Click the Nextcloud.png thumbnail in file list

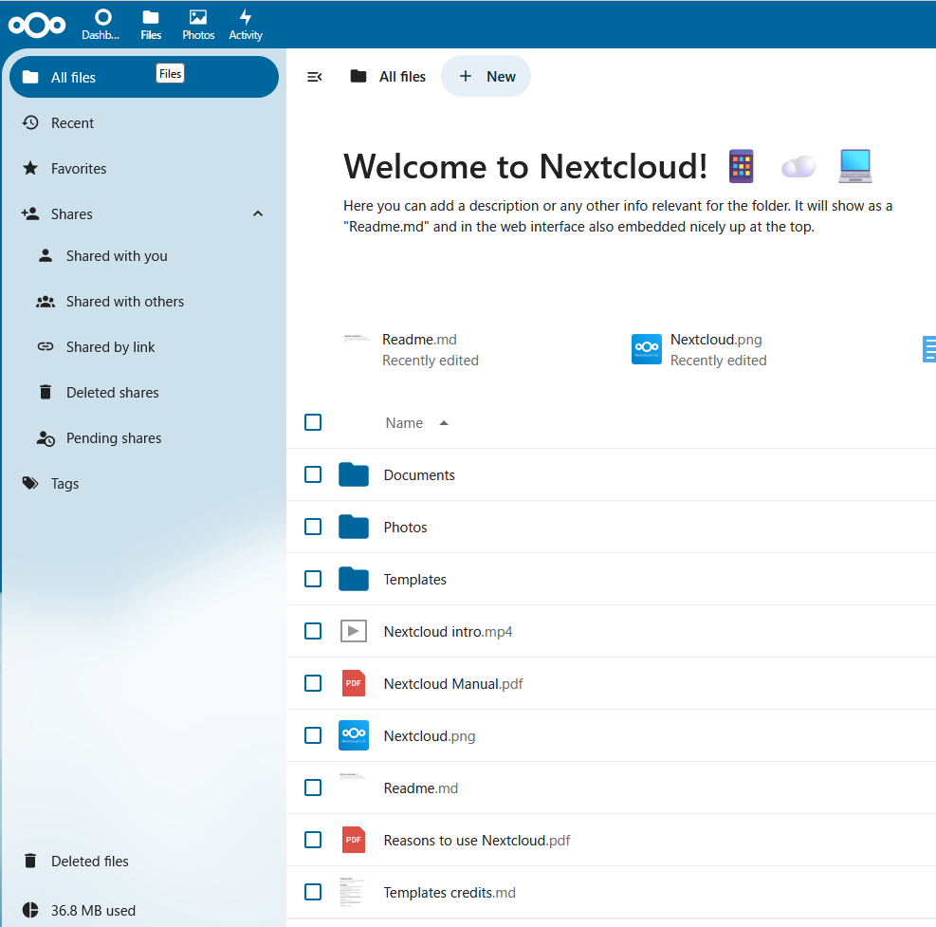point(354,735)
